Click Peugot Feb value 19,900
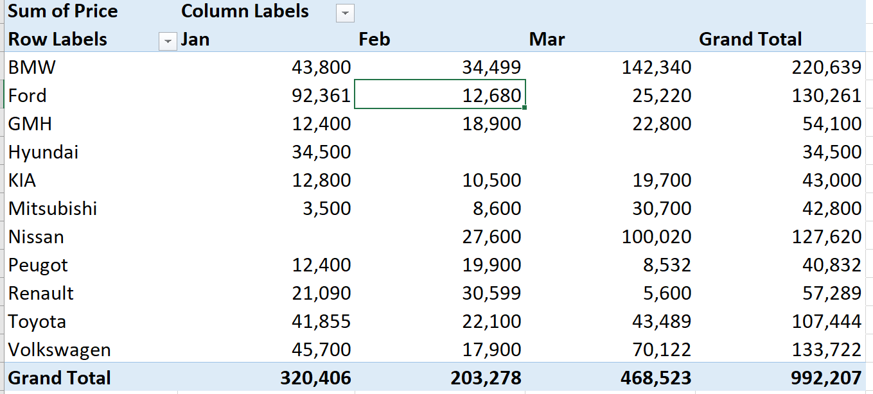Viewport: 873px width, 394px height. click(491, 265)
